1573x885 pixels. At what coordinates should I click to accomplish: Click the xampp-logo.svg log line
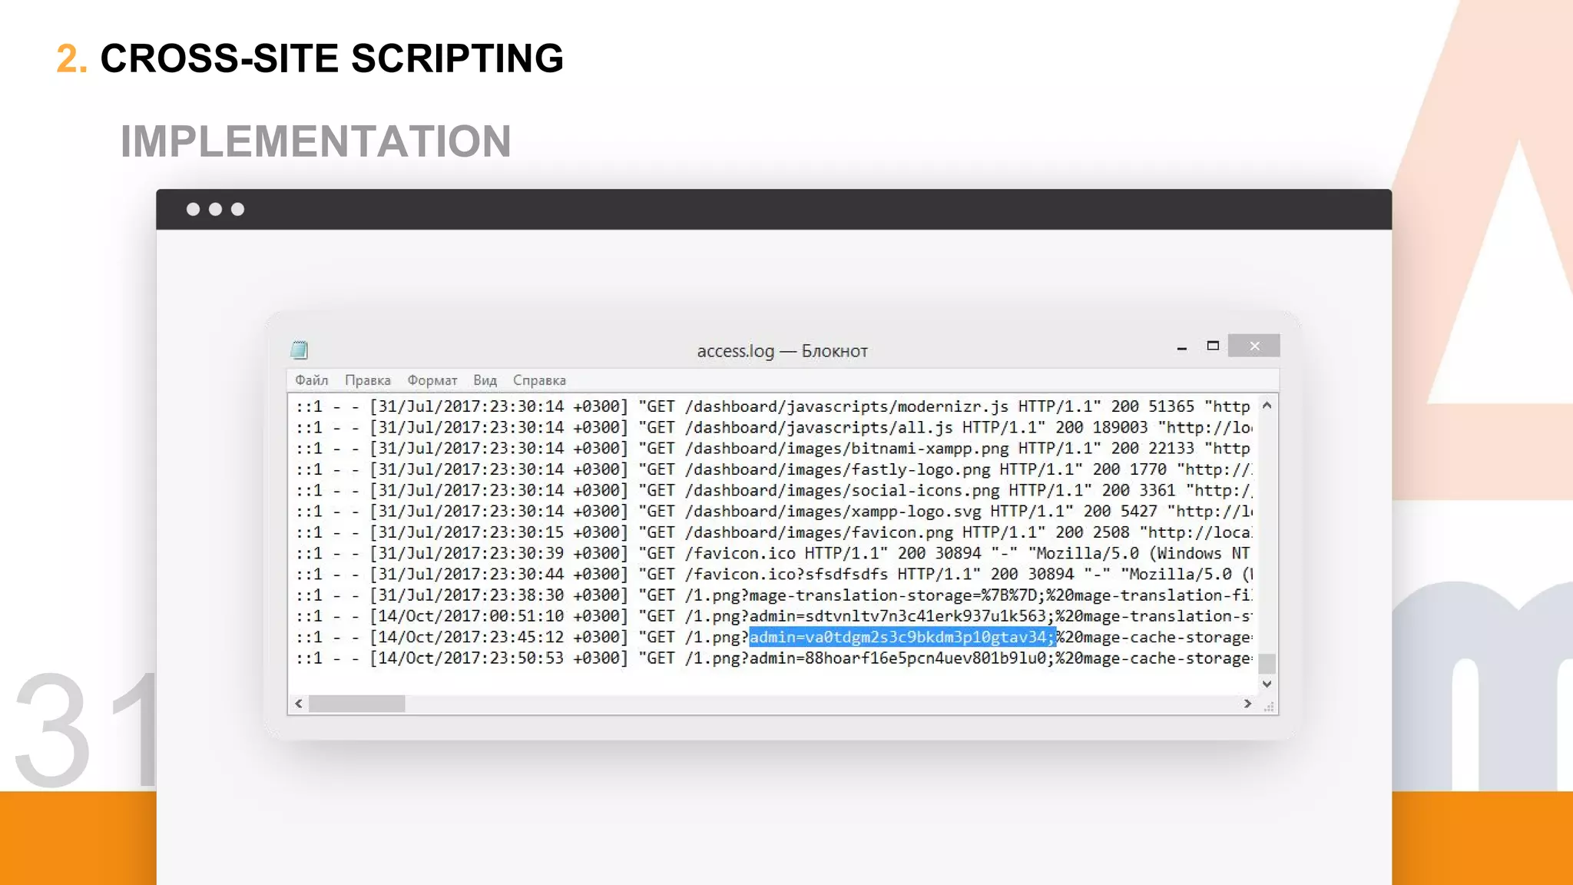click(x=773, y=511)
